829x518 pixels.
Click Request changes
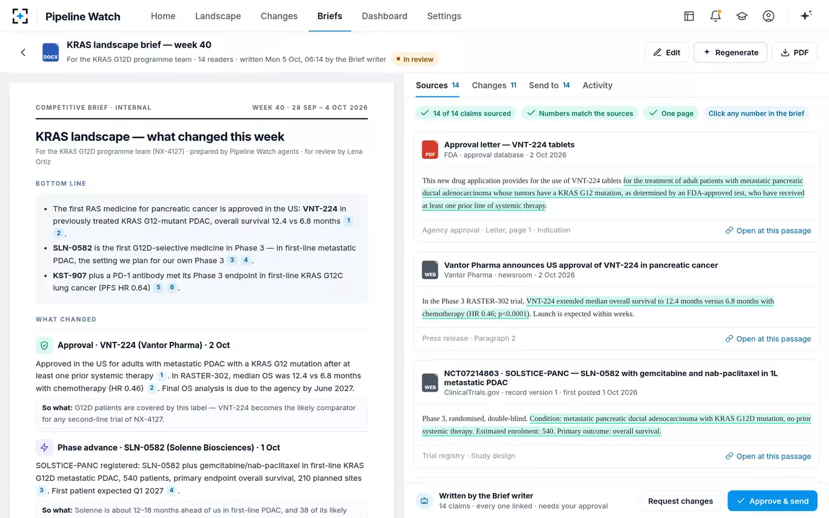click(680, 501)
